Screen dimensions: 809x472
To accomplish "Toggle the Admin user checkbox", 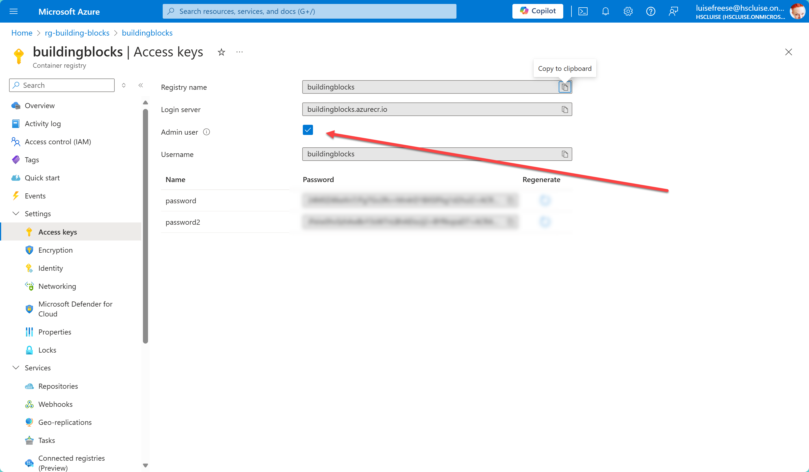I will point(308,130).
